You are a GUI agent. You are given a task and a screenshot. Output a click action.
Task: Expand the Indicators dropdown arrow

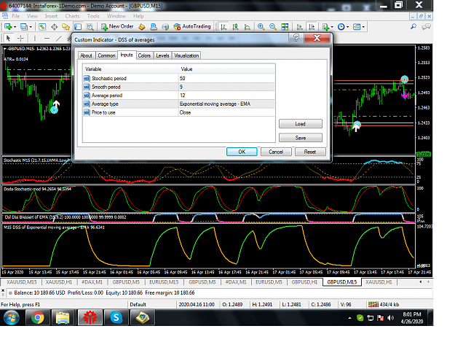click(332, 27)
